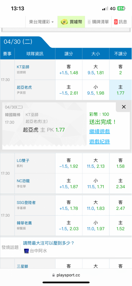The height and width of the screenshot is (286, 132).
Task: Expand the 東台灣運彩 dropdown
Action: click(x=41, y=22)
